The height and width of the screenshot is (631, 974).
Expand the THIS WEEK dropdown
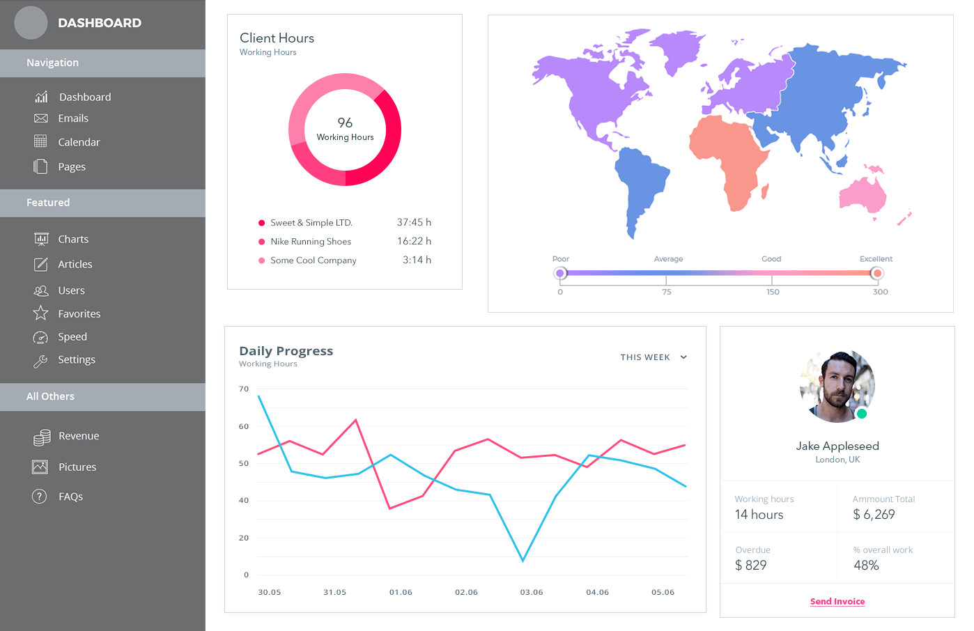[x=645, y=357]
